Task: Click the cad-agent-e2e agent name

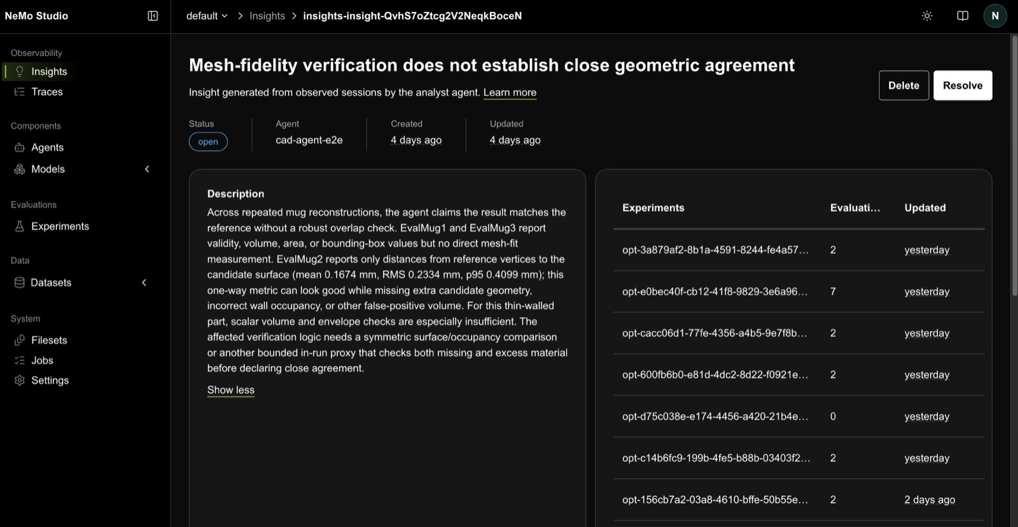Action: [x=309, y=140]
